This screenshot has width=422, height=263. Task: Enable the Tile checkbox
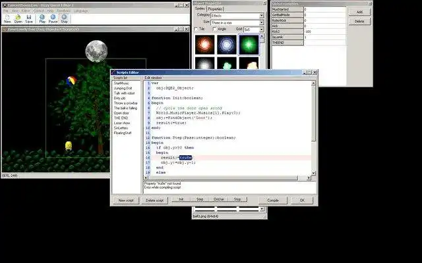pyautogui.click(x=196, y=29)
